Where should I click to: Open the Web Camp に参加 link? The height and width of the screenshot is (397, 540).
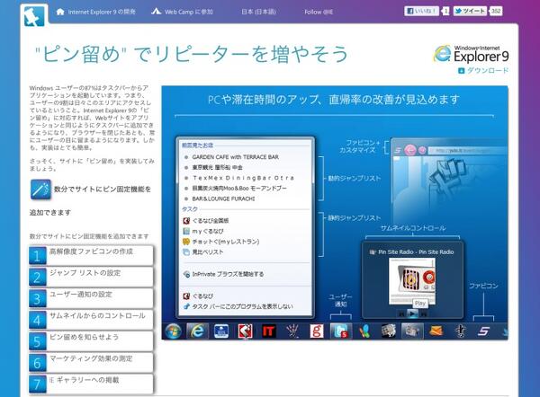tap(182, 12)
